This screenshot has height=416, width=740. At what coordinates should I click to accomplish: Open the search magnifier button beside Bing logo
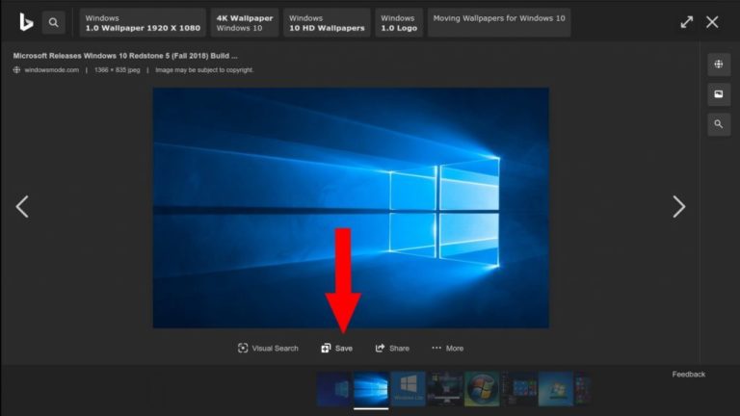54,22
